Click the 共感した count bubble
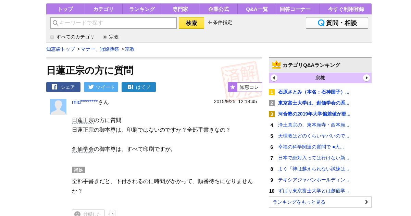The image size is (411, 216). pyautogui.click(x=112, y=214)
